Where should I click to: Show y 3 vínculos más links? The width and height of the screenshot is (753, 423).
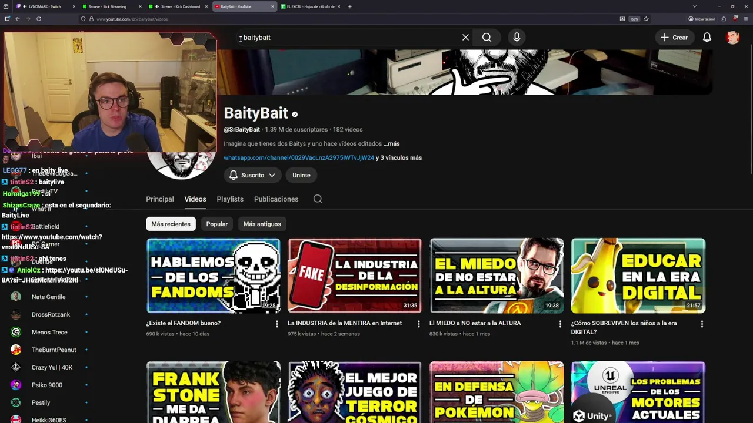click(x=399, y=157)
